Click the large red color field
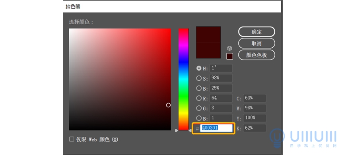This screenshot has width=346, height=155. [120, 79]
